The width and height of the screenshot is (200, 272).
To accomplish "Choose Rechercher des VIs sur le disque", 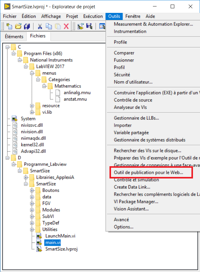I will click(147, 151).
